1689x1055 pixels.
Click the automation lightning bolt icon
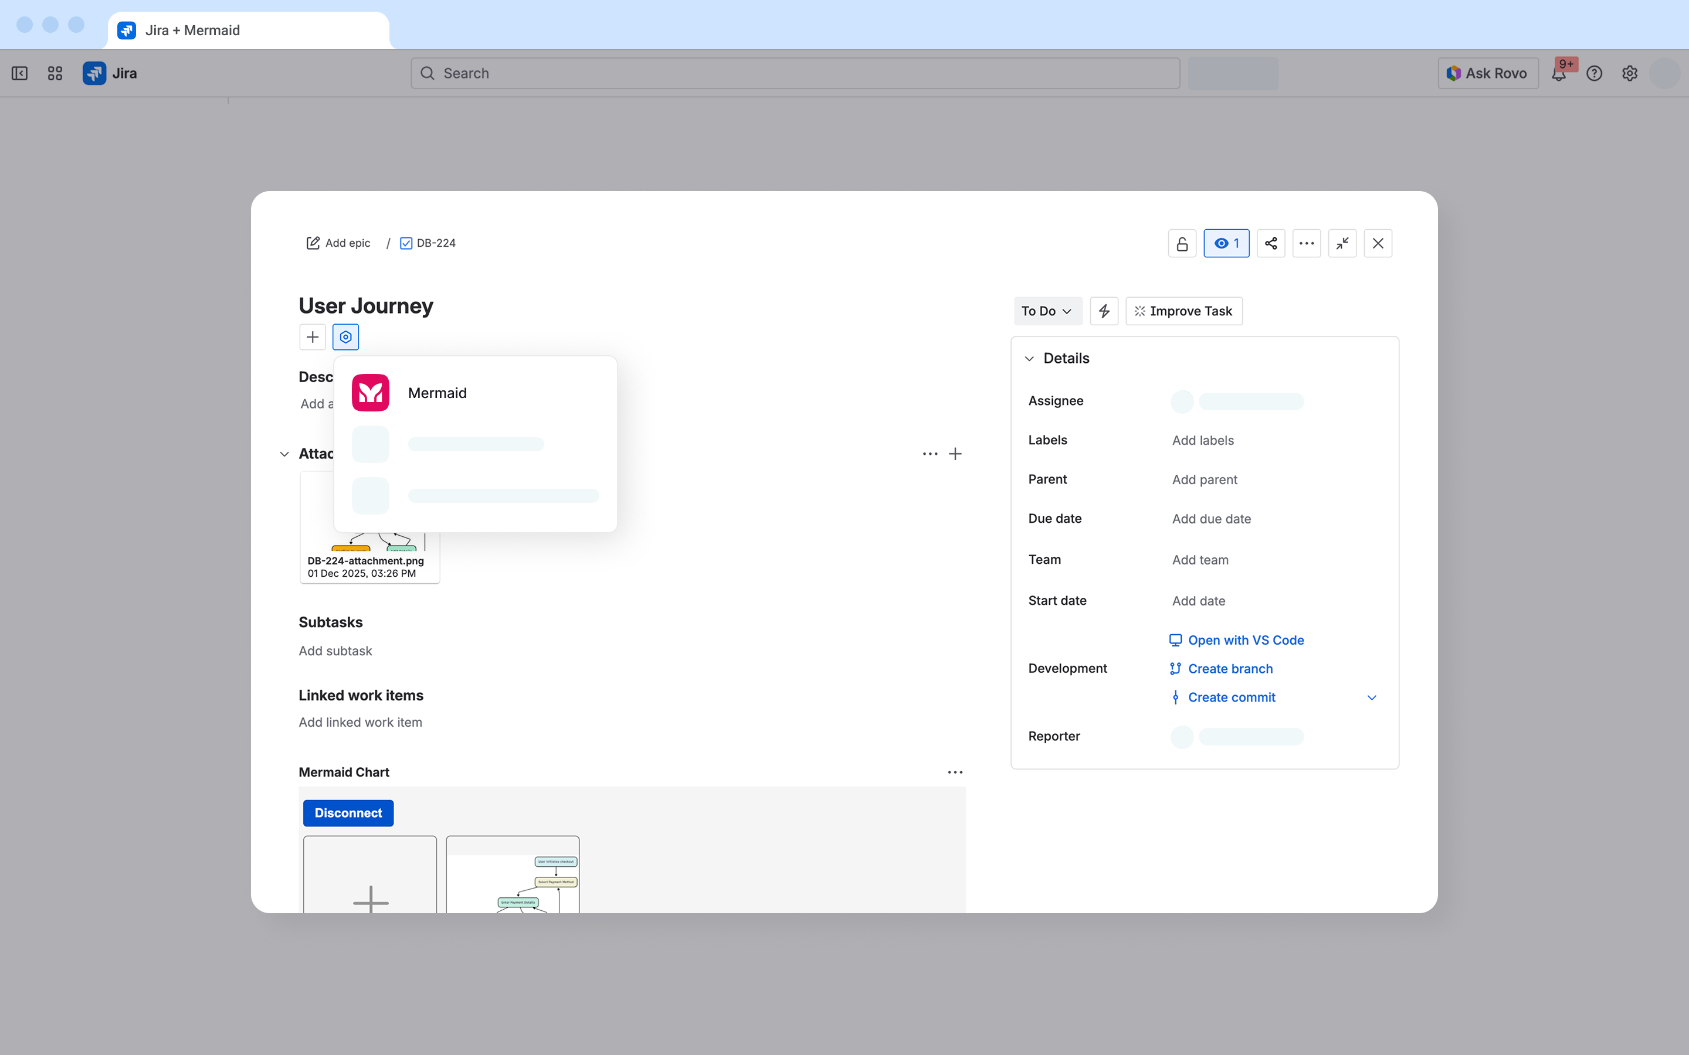pos(1104,311)
